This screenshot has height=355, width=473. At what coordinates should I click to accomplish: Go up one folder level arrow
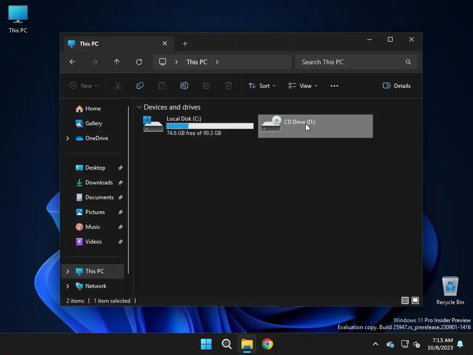pos(117,62)
